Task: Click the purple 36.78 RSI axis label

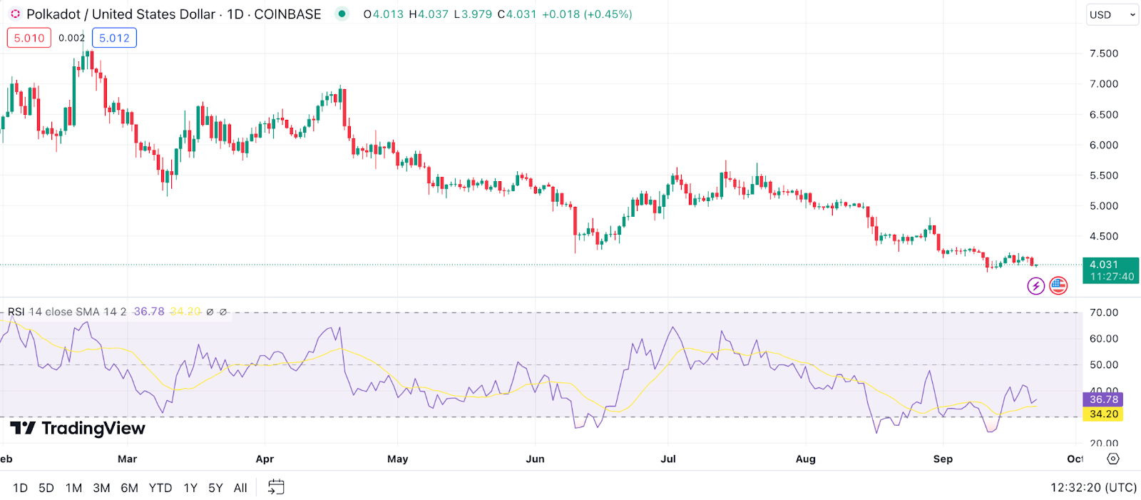Action: [1103, 399]
